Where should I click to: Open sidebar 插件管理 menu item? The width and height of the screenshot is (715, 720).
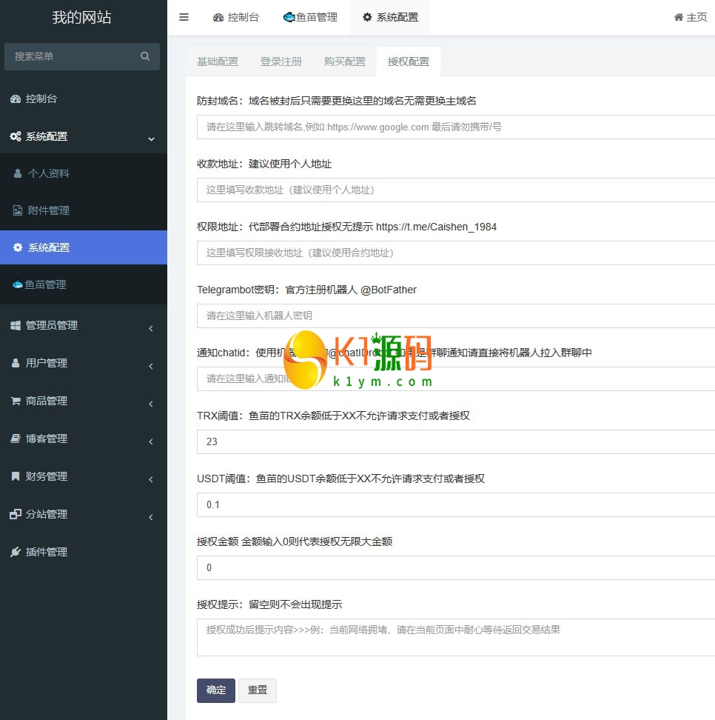(84, 551)
